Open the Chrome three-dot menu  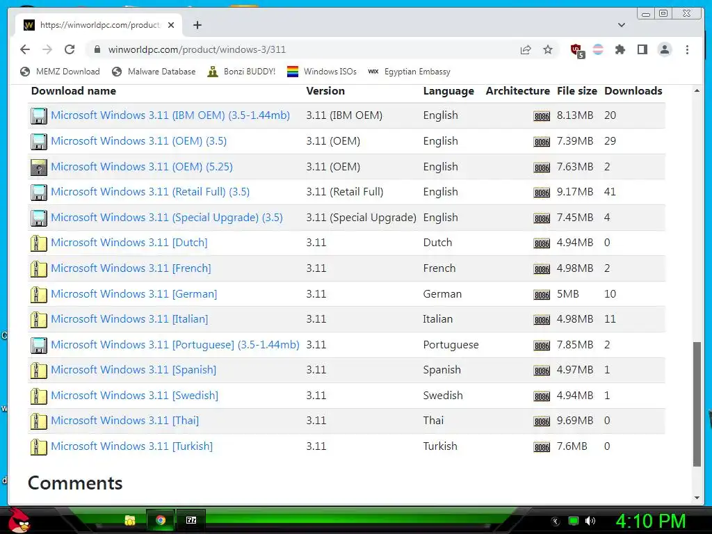click(687, 49)
